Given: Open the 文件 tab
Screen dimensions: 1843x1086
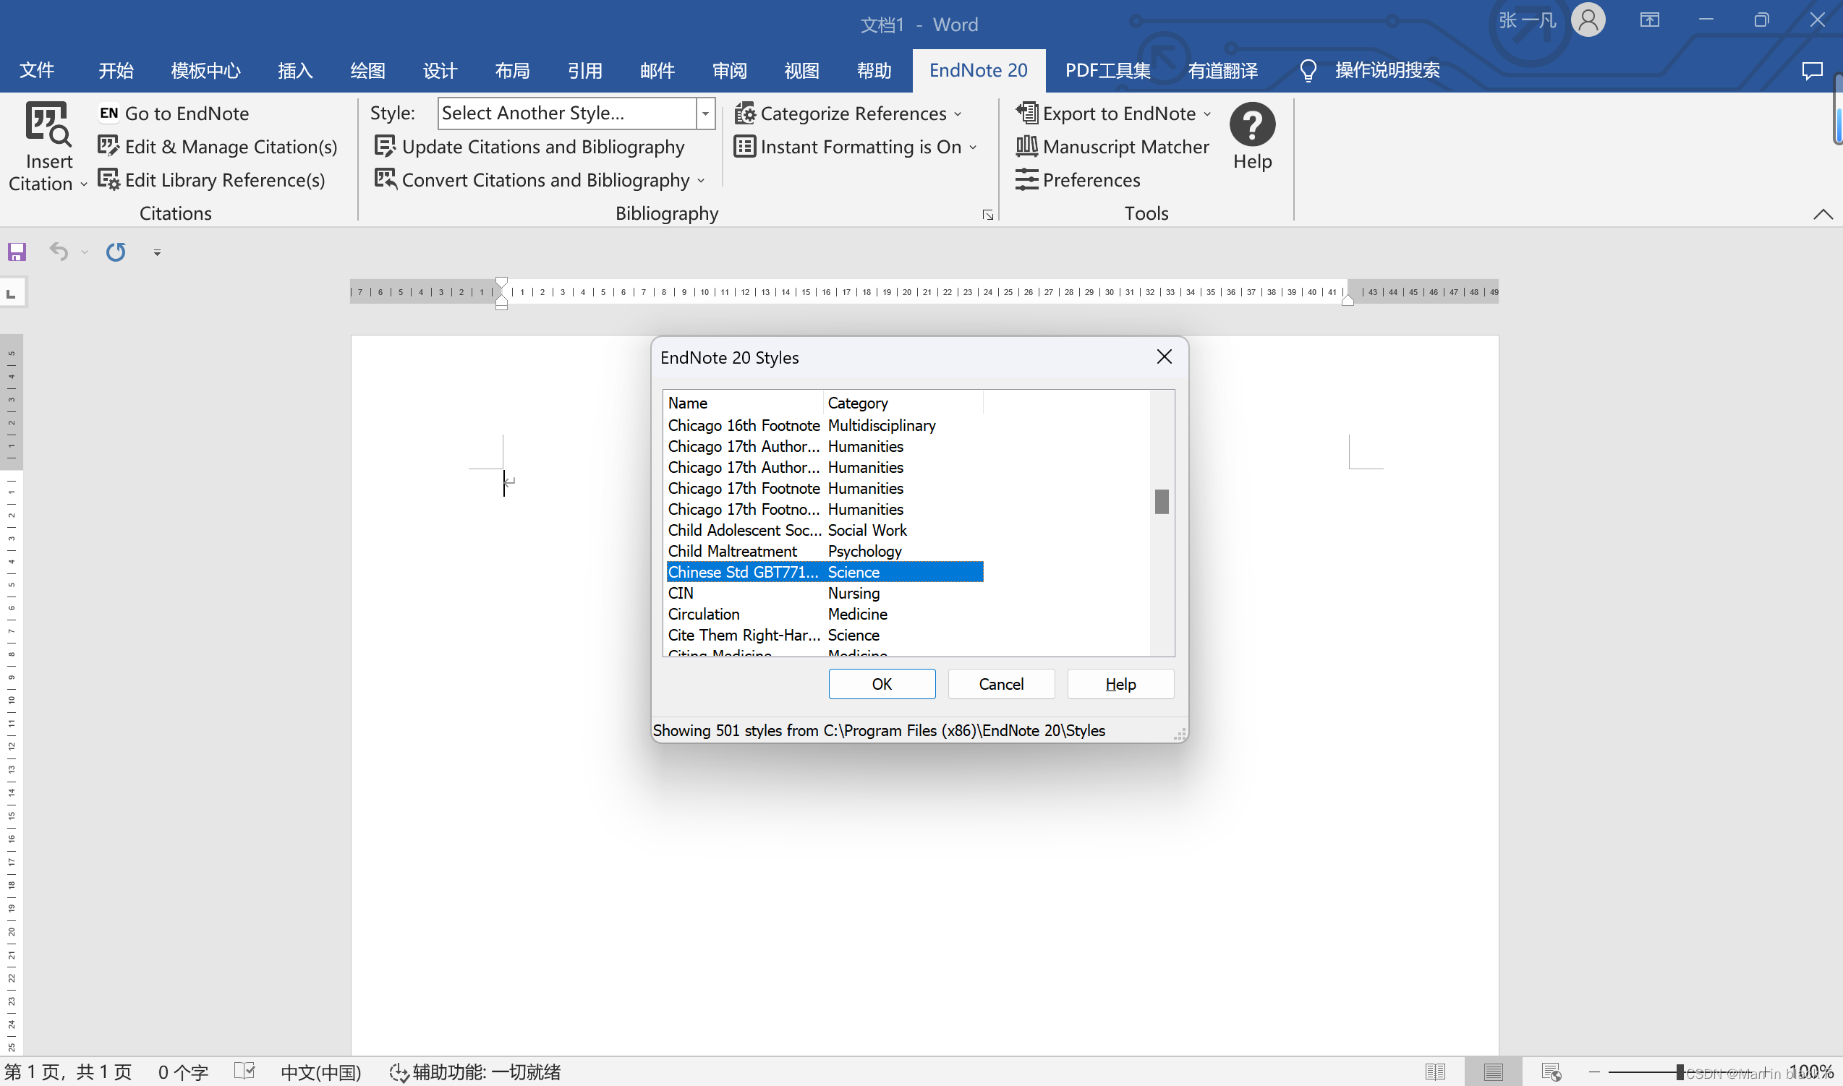Looking at the screenshot, I should (37, 70).
